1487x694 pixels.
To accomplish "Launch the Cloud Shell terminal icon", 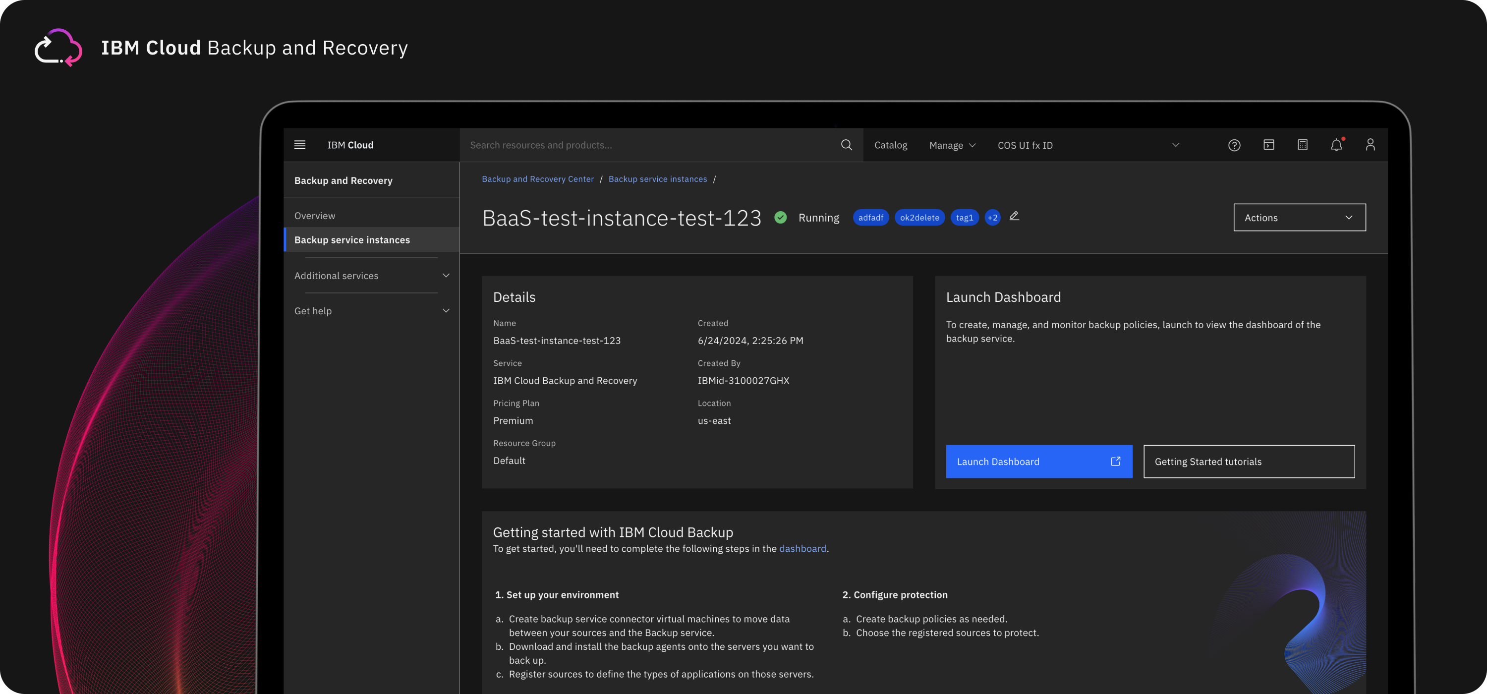I will (1268, 145).
